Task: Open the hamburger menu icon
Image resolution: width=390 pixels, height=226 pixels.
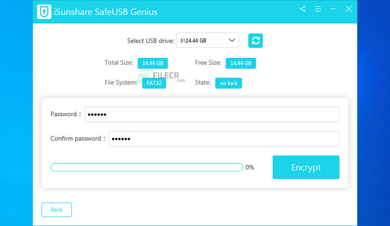Action: point(318,9)
